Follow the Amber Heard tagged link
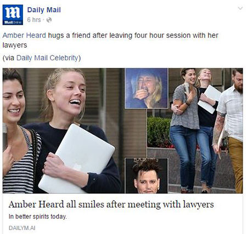Screen dimensions: 247x234 coord(24,35)
